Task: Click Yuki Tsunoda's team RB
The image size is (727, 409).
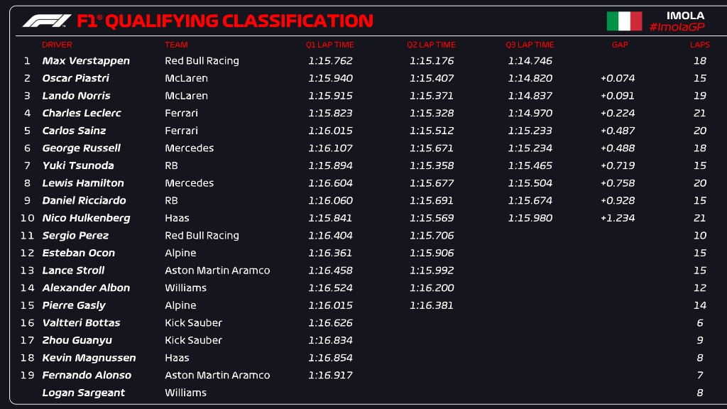Action: click(x=171, y=165)
